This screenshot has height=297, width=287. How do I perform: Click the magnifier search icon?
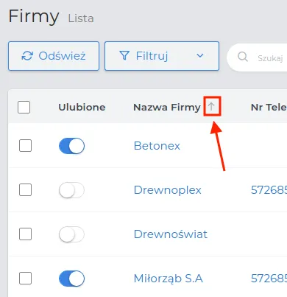click(x=243, y=57)
